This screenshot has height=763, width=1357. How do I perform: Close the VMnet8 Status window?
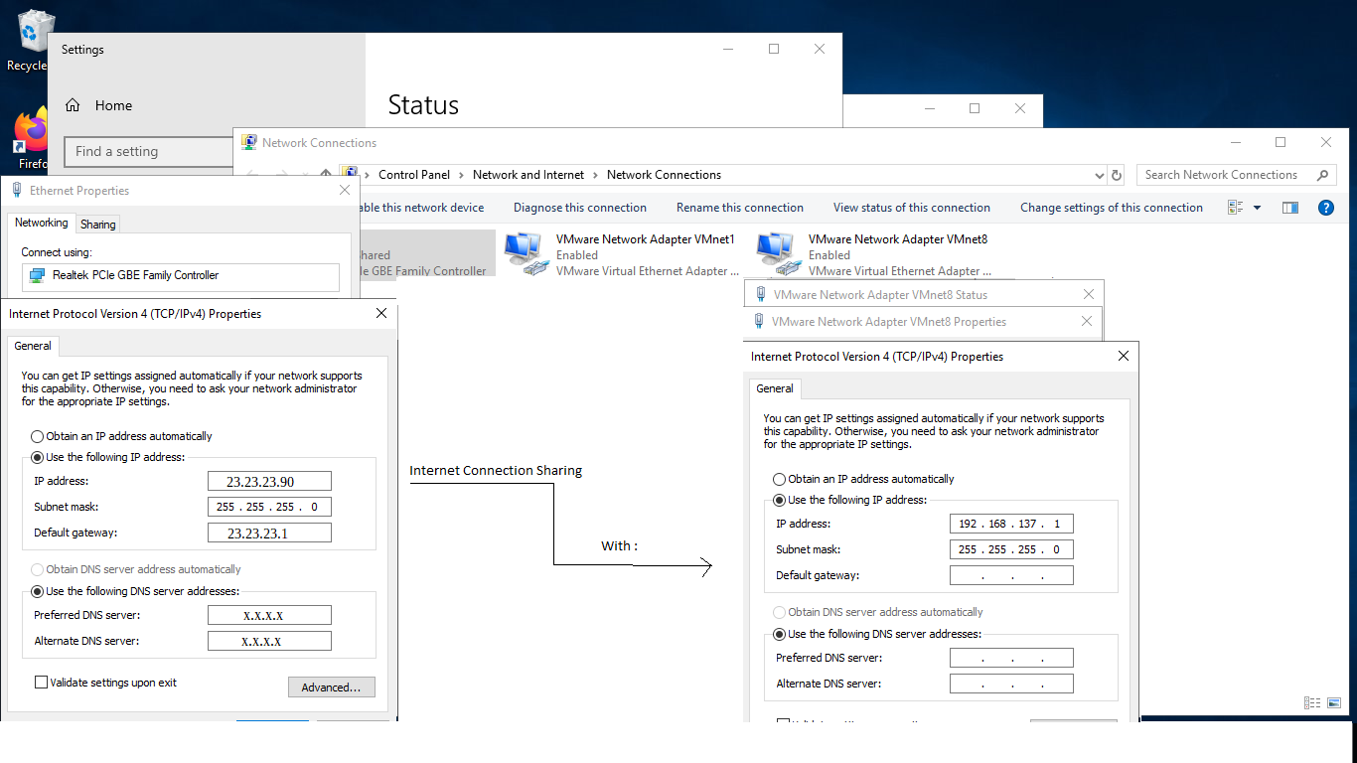pyautogui.click(x=1088, y=295)
